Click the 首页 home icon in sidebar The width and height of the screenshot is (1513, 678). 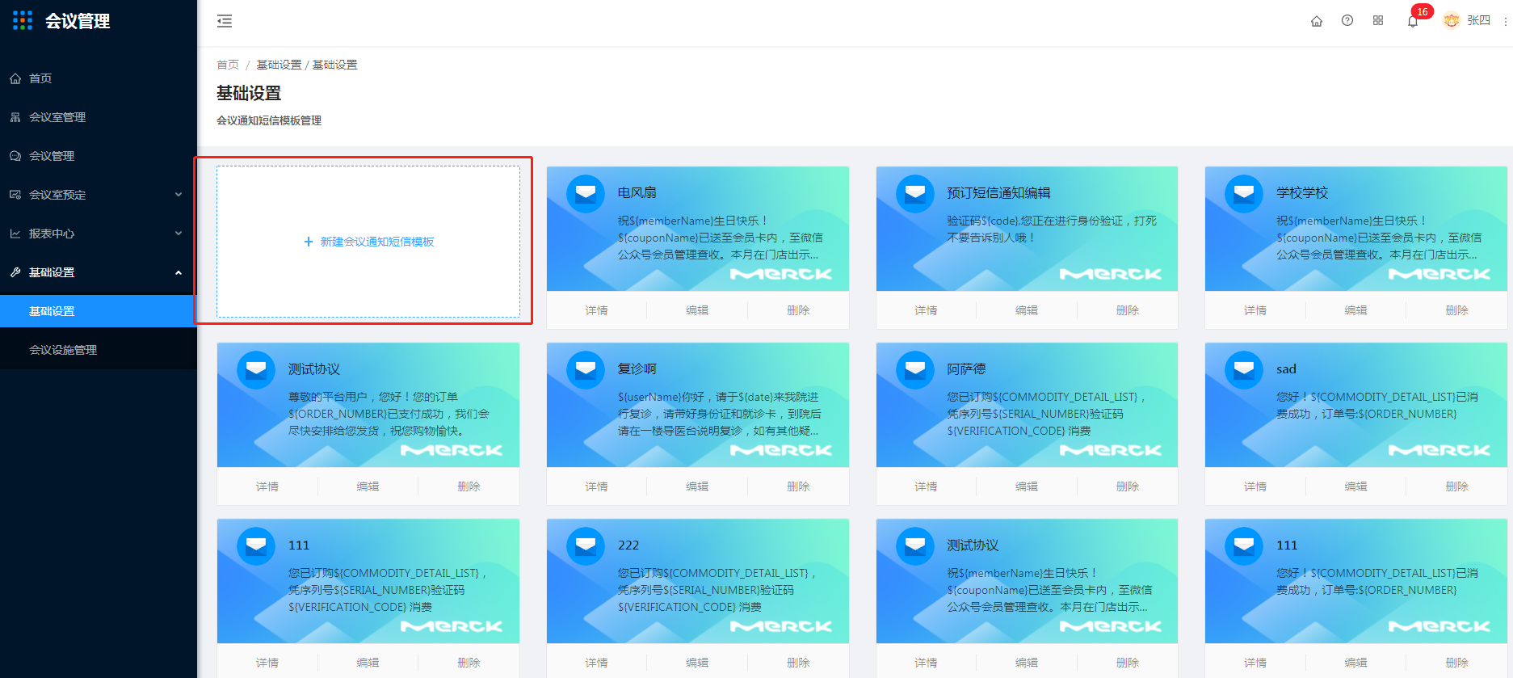(x=15, y=78)
